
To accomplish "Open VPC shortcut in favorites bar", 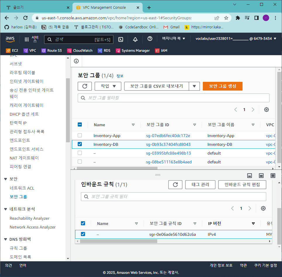I will click(x=30, y=51).
